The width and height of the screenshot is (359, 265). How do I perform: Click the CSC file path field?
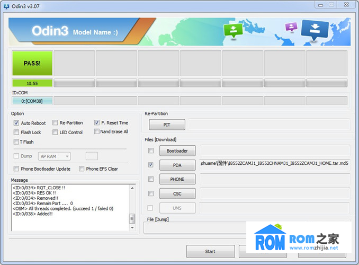275,193
